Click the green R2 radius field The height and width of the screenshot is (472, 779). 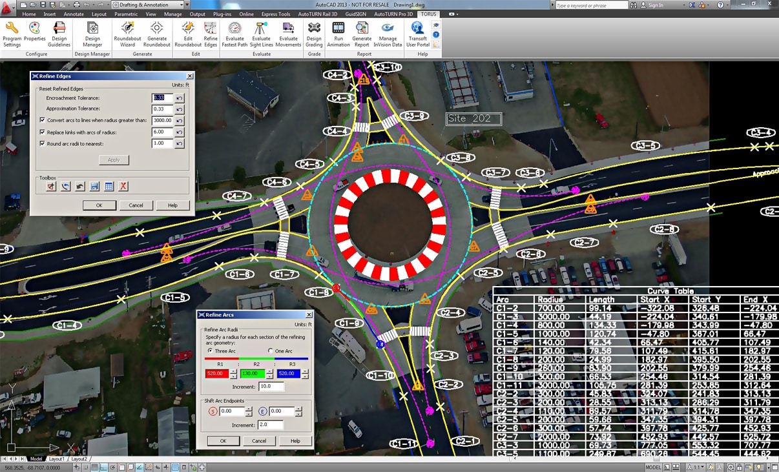(x=252, y=374)
